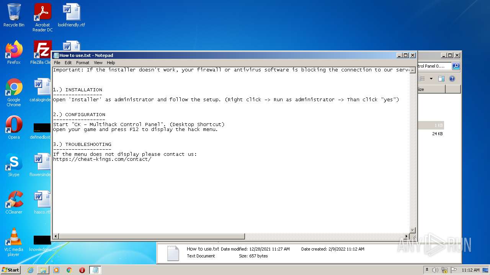This screenshot has height=275, width=490.
Task: Select the flowersinde document on desktop
Action: (41, 165)
